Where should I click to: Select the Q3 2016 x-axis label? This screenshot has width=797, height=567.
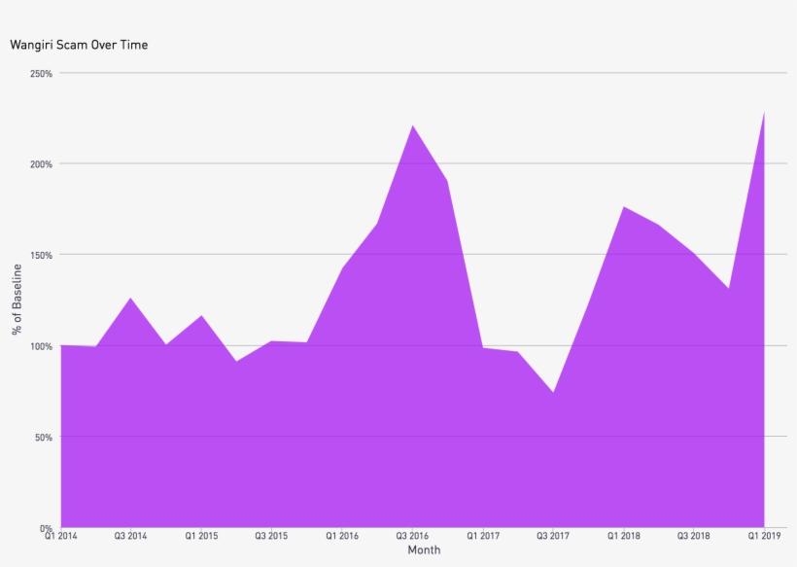pyautogui.click(x=412, y=536)
